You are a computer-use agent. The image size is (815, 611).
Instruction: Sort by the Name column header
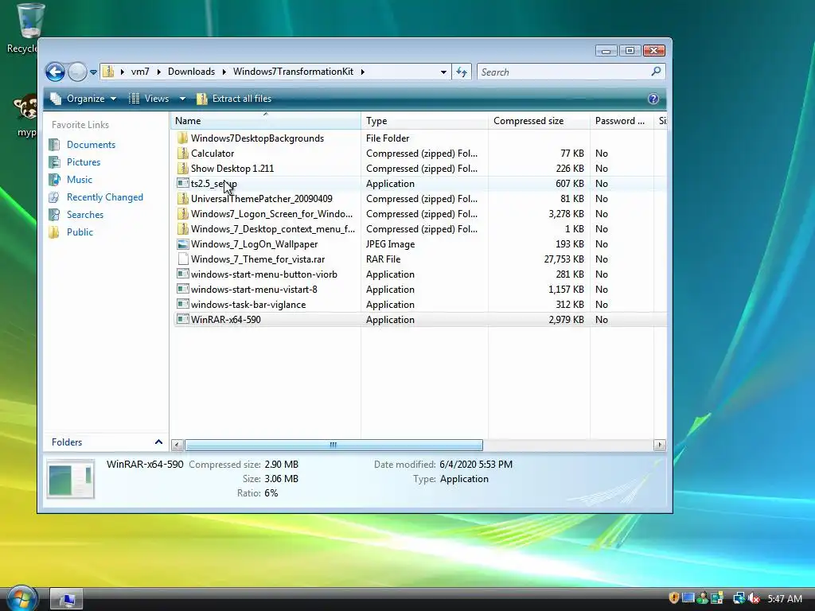266,121
